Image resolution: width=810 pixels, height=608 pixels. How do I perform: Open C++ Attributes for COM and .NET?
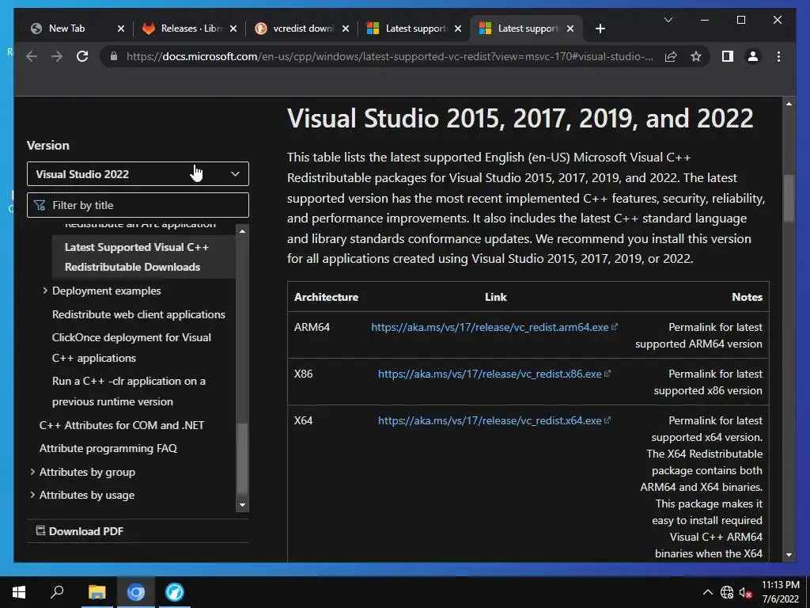pos(121,425)
